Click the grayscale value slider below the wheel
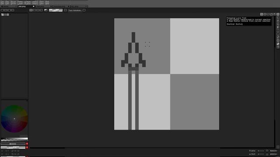 [x=14, y=139]
